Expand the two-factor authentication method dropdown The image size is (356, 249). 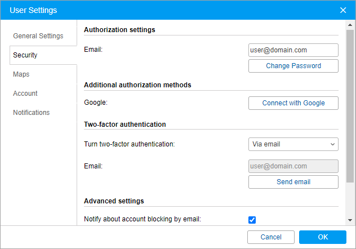pos(293,144)
